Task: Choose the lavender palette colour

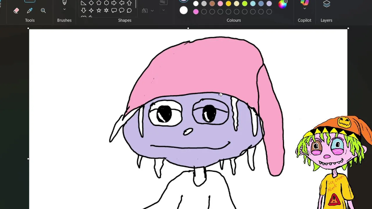Action: click(269, 3)
